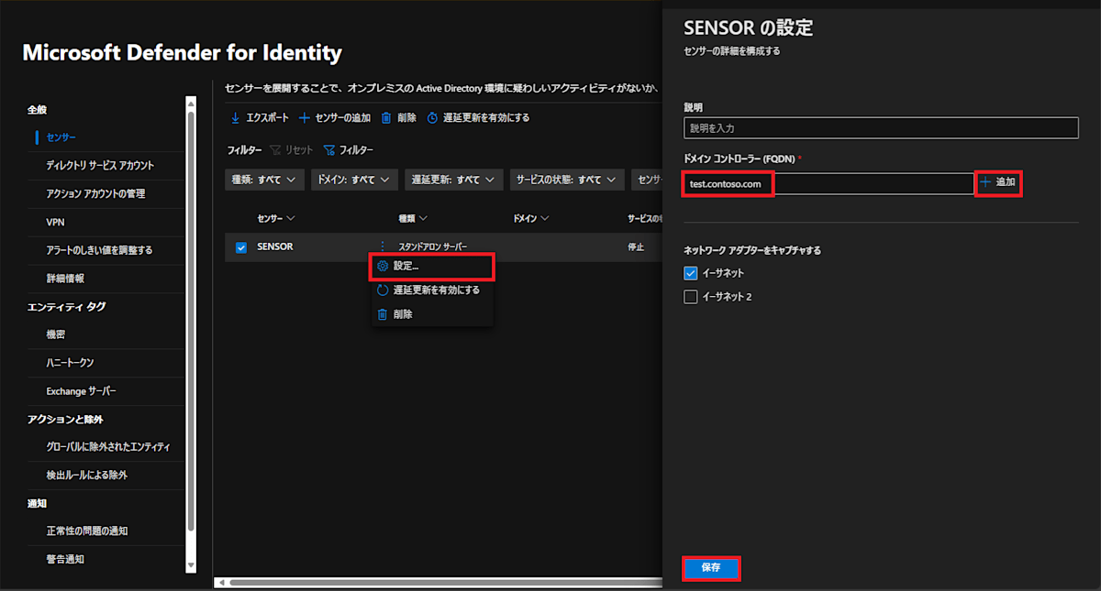
Task: Open the three-dot menu on the SENSOR row
Action: [382, 246]
